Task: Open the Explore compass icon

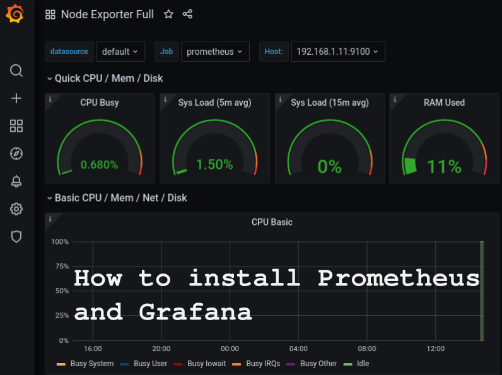Action: click(16, 154)
